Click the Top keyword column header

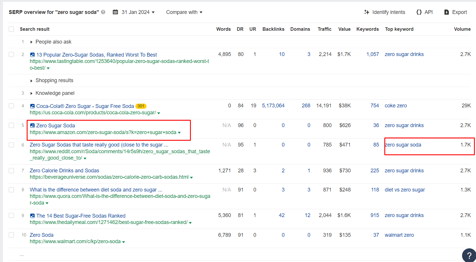pyautogui.click(x=399, y=29)
